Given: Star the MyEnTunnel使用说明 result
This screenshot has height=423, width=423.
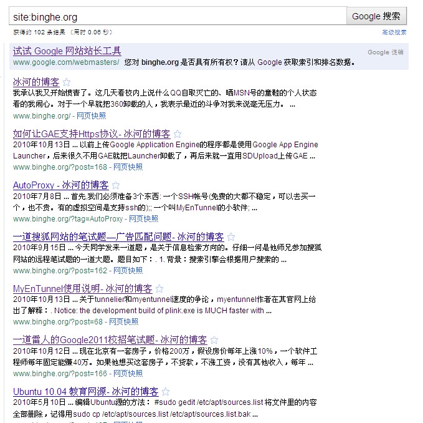Looking at the screenshot, I should pyautogui.click(x=159, y=289).
